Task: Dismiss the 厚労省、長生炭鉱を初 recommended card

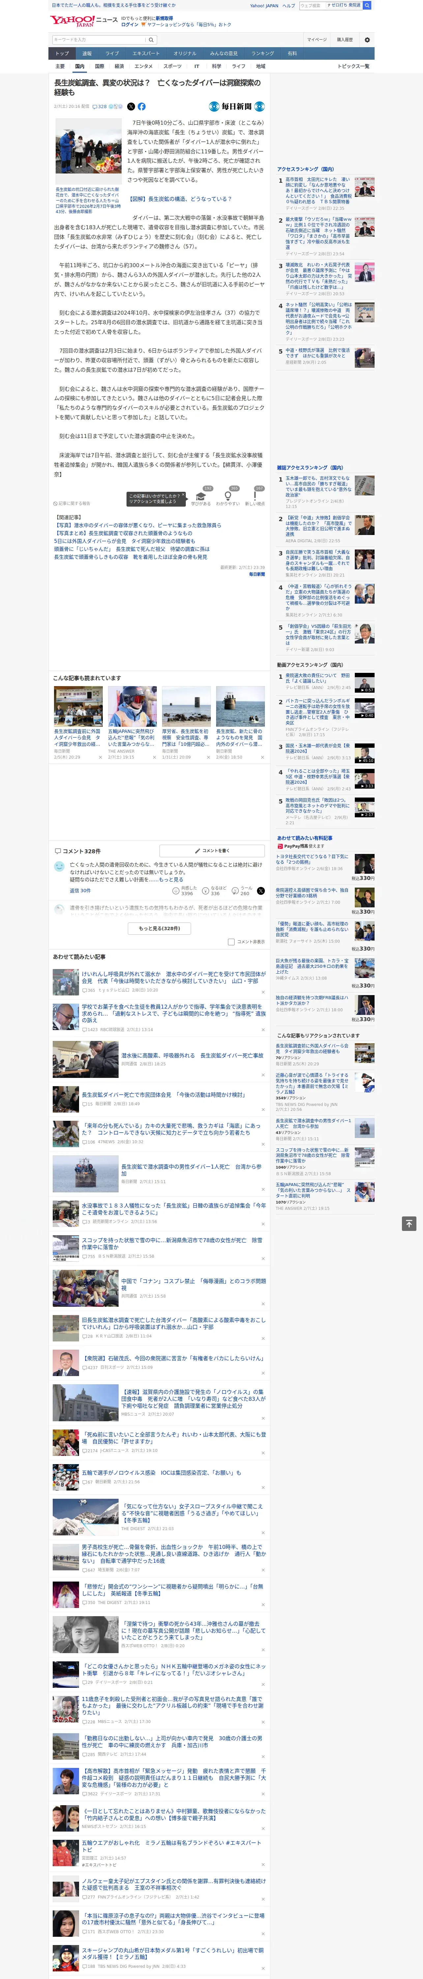Action: pos(209,758)
